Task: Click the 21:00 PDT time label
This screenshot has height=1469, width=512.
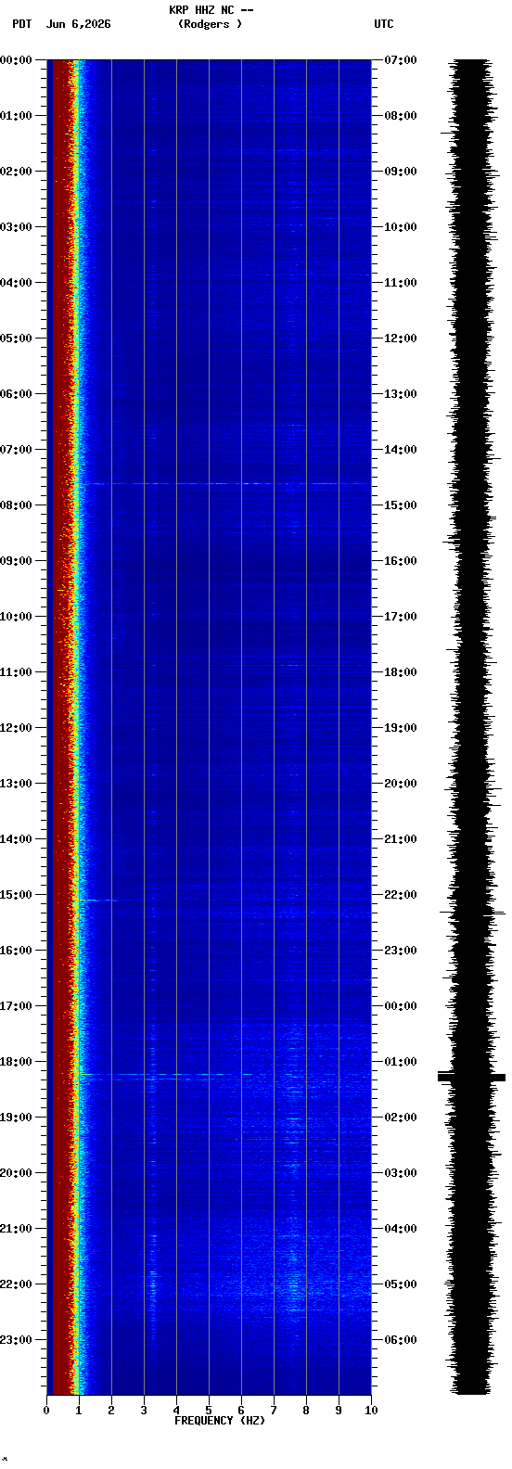Action: [x=17, y=1229]
